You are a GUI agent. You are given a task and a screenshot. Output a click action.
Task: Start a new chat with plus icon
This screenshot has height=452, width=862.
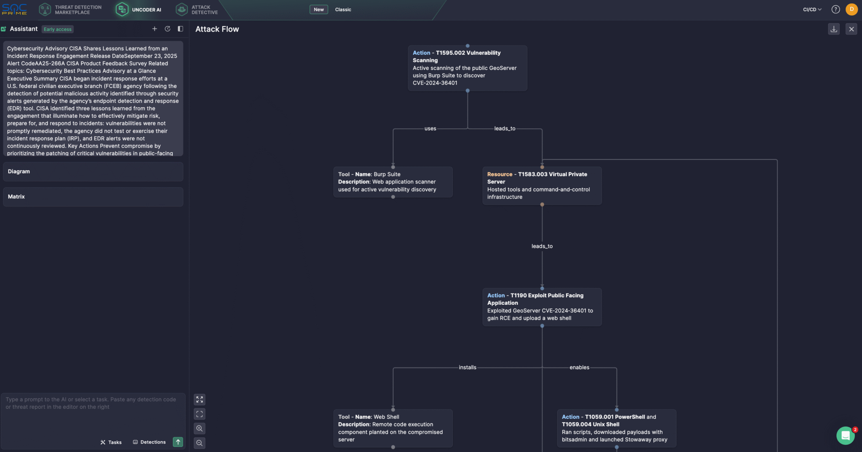pos(154,29)
